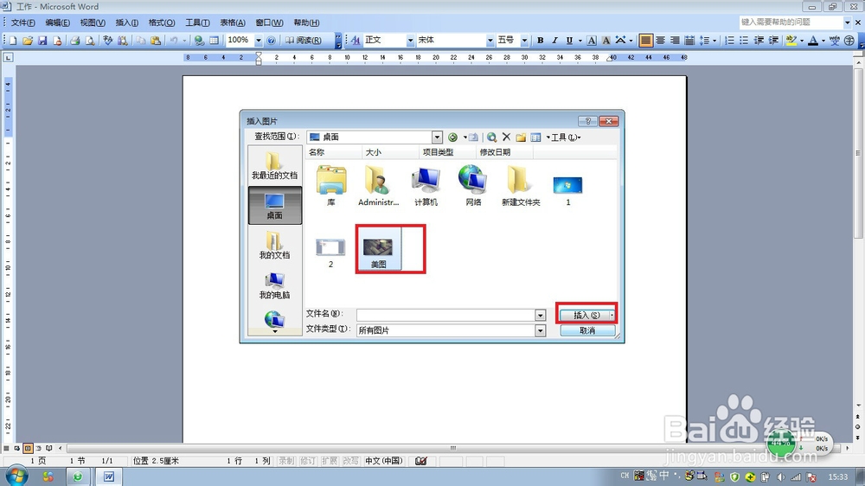Click the Delete X icon in dialog
This screenshot has width=865, height=486.
tap(506, 137)
